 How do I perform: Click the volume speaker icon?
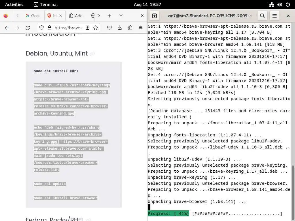279,5
